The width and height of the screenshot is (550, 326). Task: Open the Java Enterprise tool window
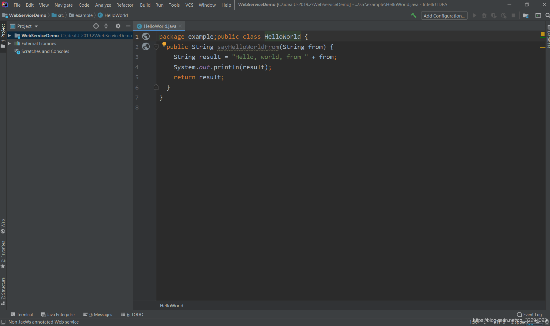(x=58, y=315)
